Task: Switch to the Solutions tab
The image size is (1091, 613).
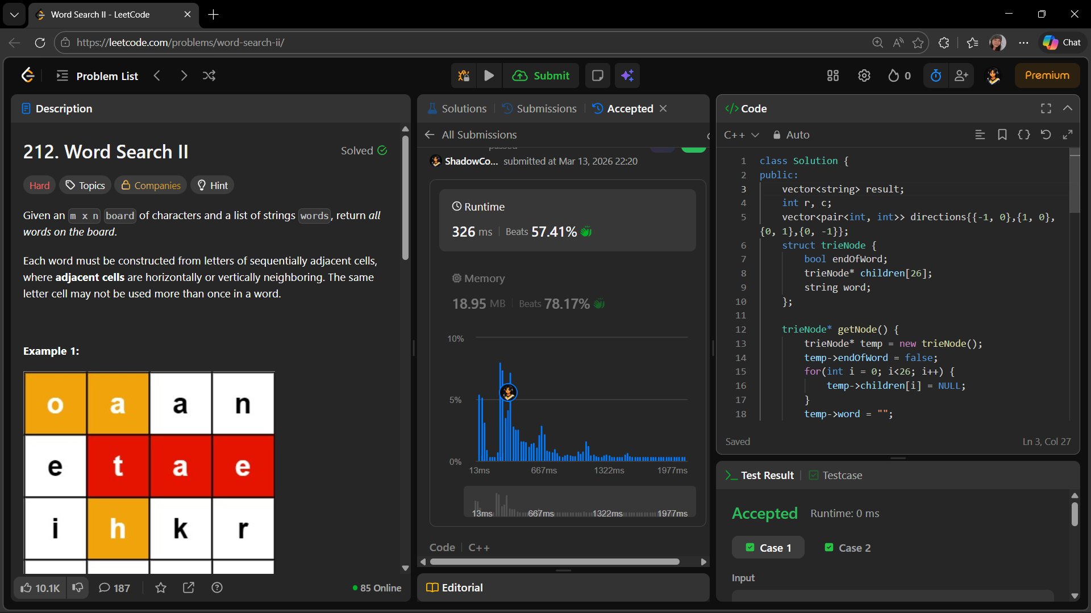Action: tap(457, 108)
